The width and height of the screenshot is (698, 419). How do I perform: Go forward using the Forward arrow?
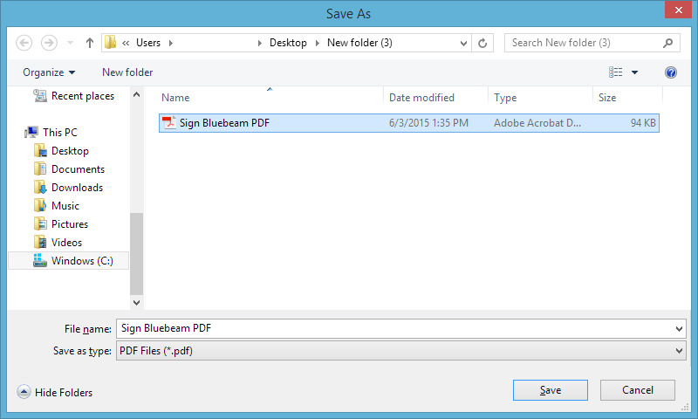49,43
